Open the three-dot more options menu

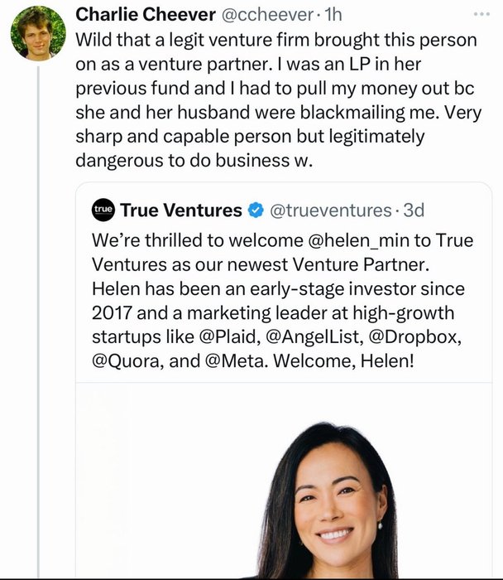(x=481, y=16)
